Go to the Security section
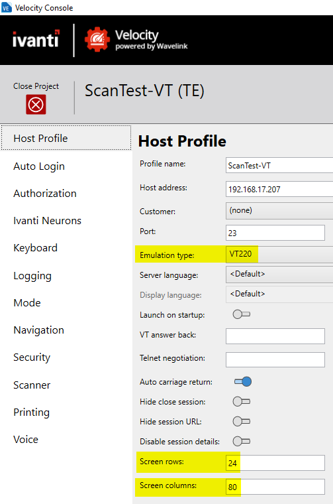The width and height of the screenshot is (333, 504). click(32, 357)
